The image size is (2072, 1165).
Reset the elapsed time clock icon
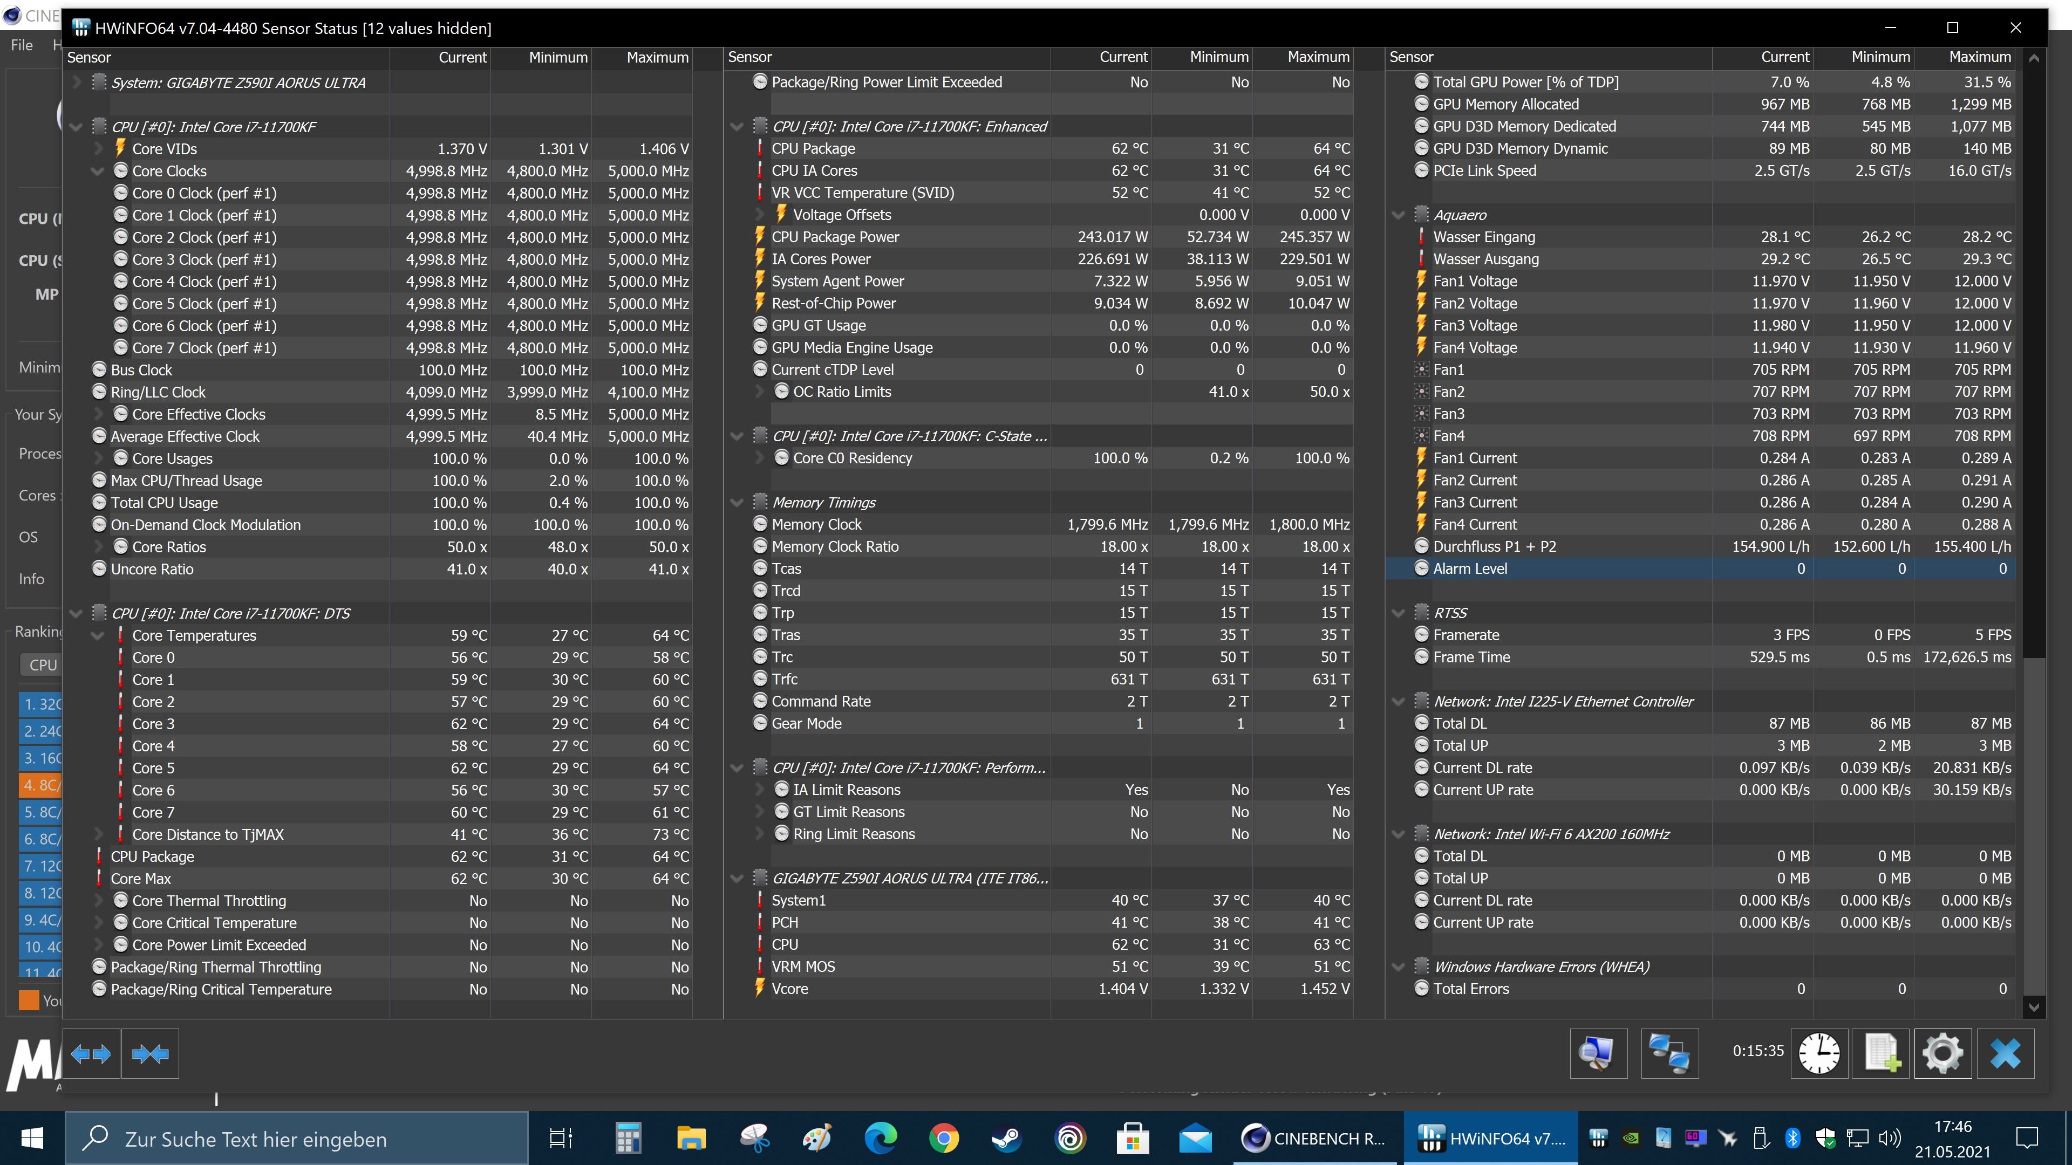(1818, 1053)
